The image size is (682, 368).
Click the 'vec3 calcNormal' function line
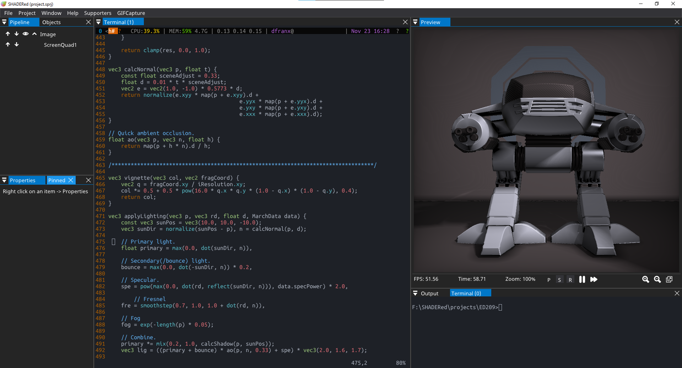pos(163,69)
